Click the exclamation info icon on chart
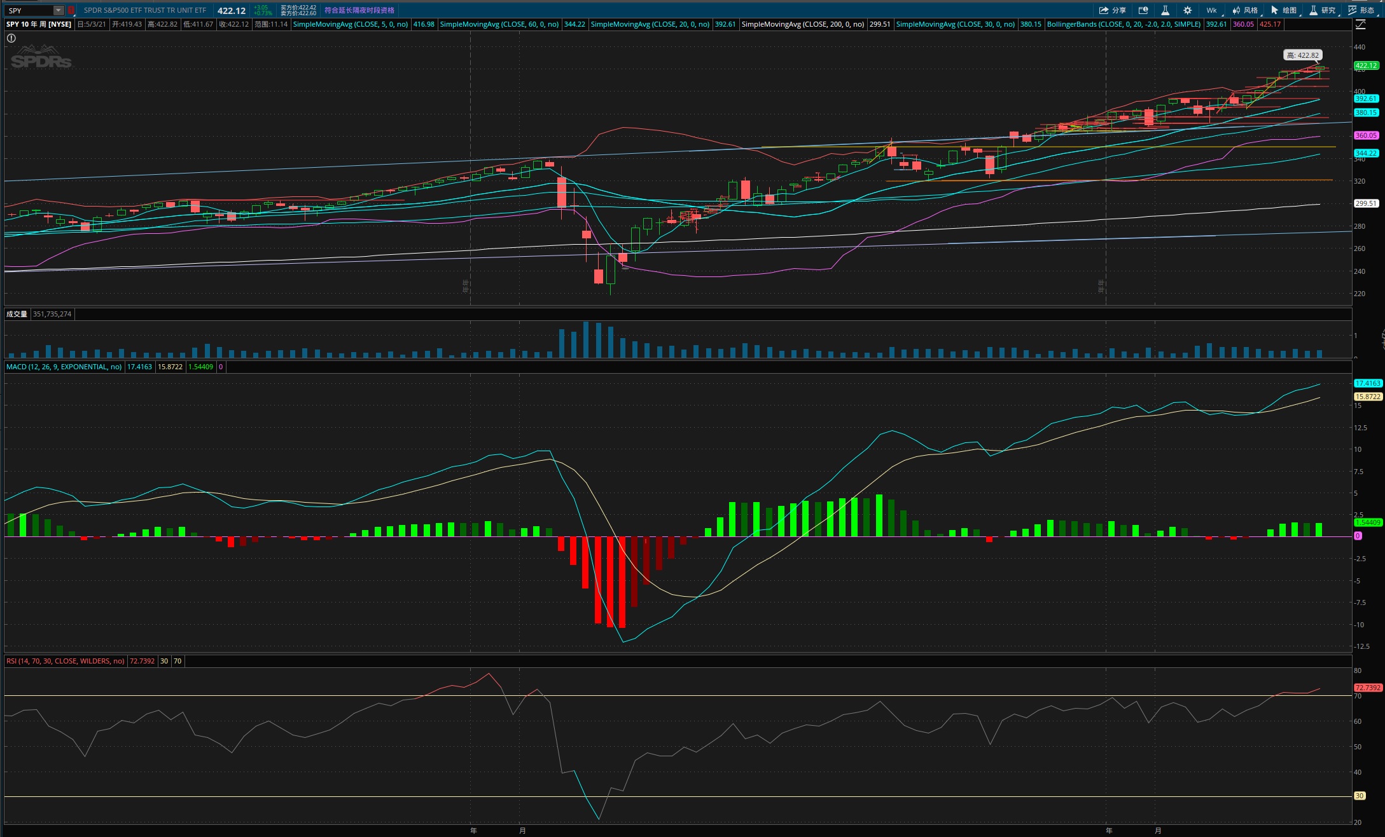Image resolution: width=1385 pixels, height=837 pixels. (x=11, y=38)
